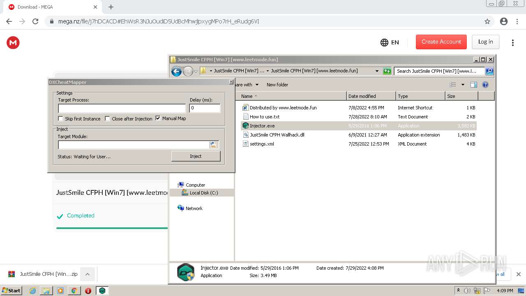Open the MEGA three-dot more menu
The width and height of the screenshot is (526, 296).
512,42
